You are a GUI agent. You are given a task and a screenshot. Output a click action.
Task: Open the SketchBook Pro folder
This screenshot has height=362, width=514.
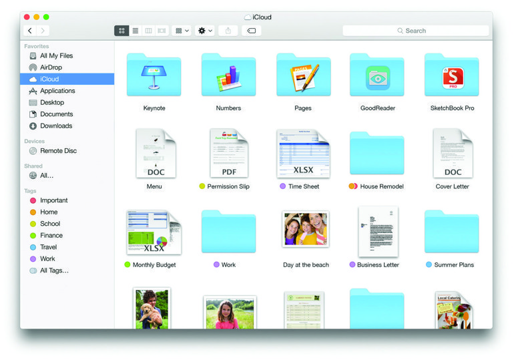click(x=452, y=75)
